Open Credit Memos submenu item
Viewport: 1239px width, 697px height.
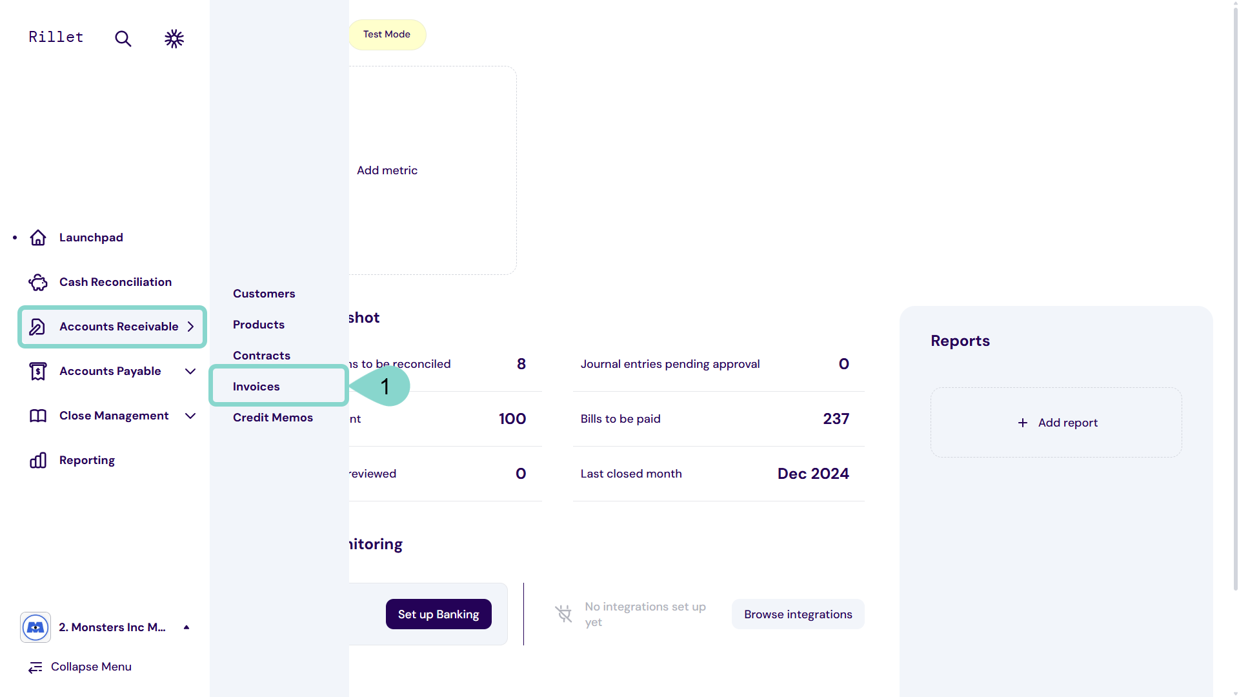273,418
